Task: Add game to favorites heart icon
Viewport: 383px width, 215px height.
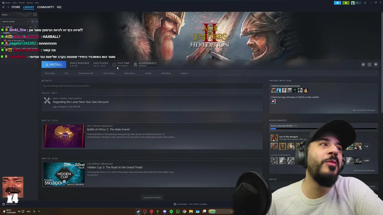Action: coord(376,64)
